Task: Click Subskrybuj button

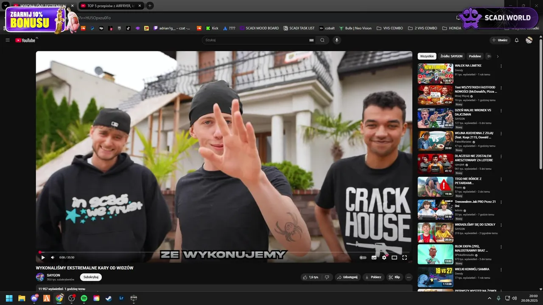Action: click(91, 277)
